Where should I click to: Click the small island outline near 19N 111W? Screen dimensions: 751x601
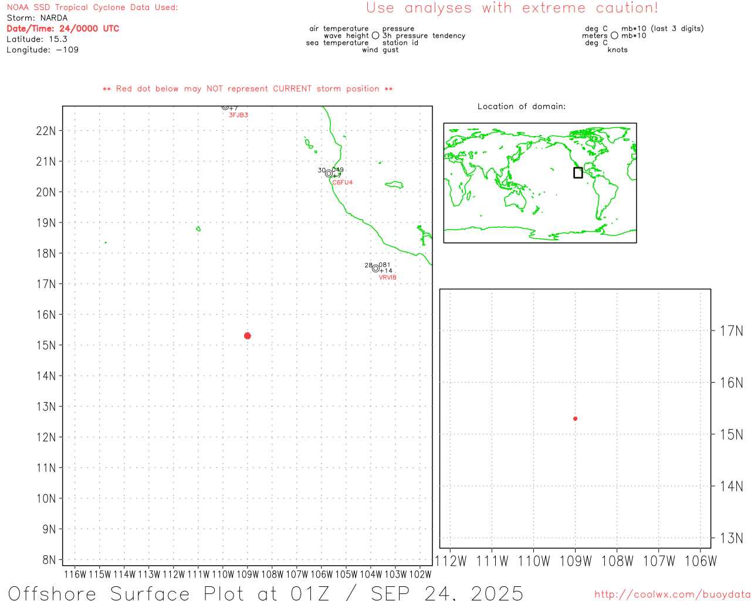click(x=198, y=229)
